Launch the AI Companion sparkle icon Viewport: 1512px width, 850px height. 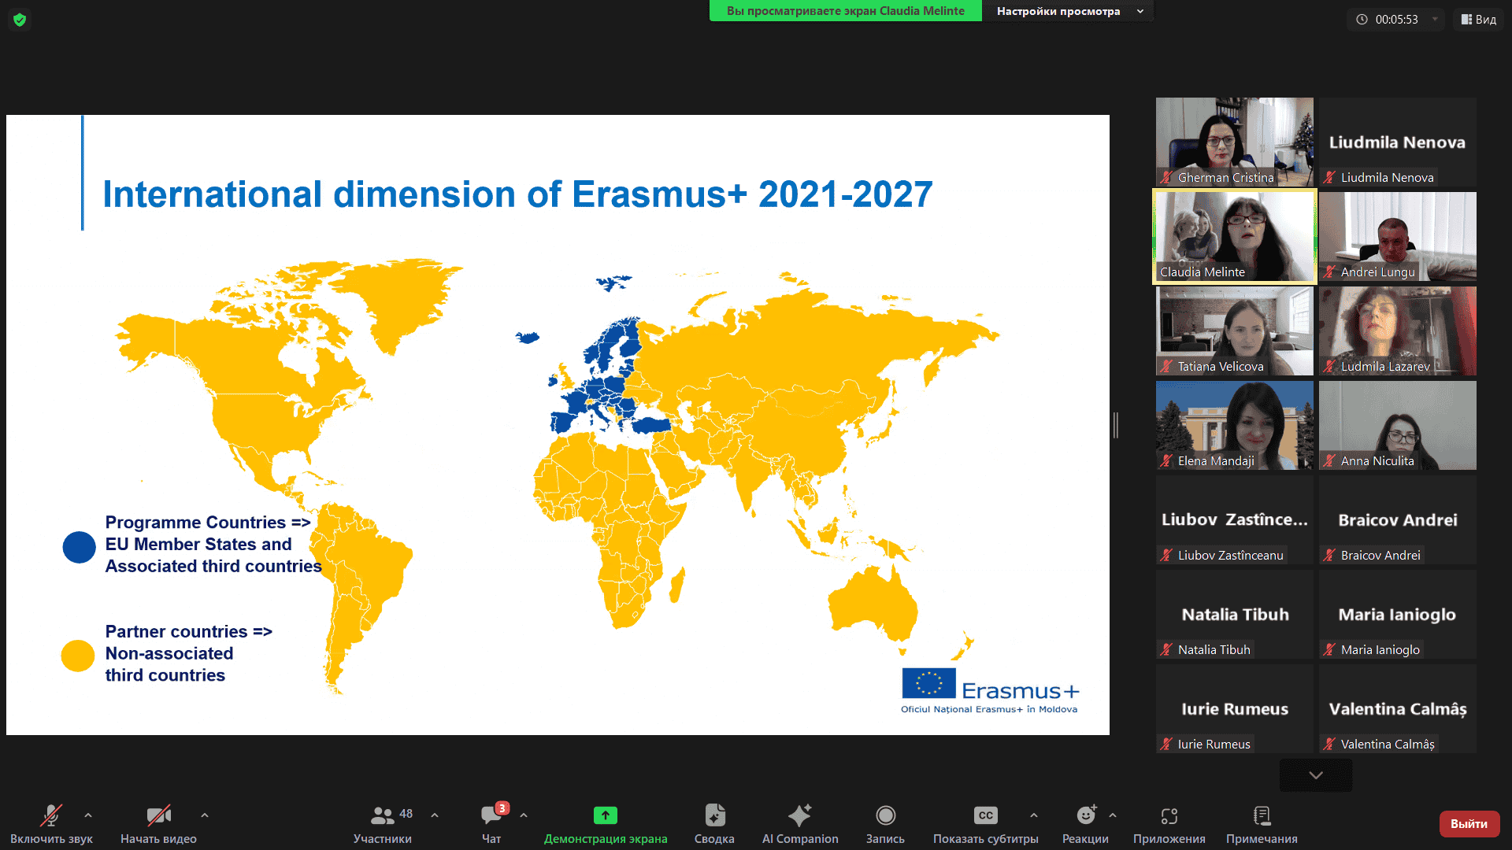pyautogui.click(x=799, y=815)
